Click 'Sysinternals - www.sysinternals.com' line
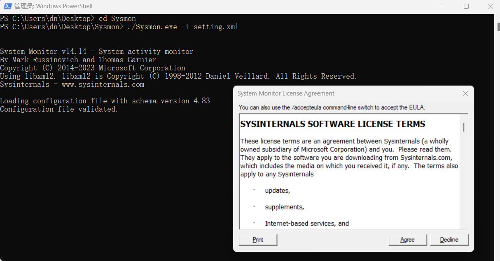The width and height of the screenshot is (500, 261). click(x=72, y=84)
